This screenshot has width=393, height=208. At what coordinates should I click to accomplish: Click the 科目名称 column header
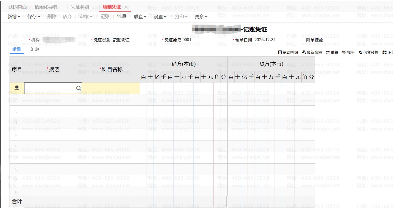111,70
